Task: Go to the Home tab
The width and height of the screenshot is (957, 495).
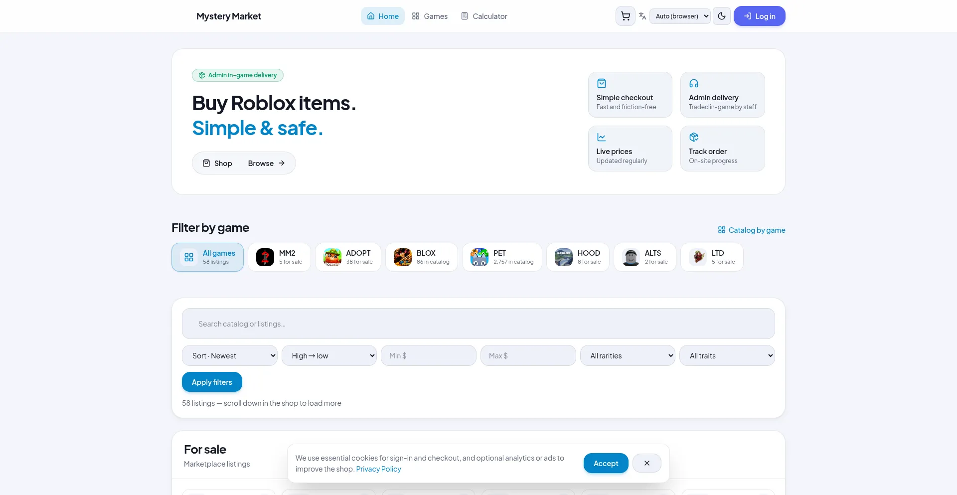Action: tap(383, 16)
